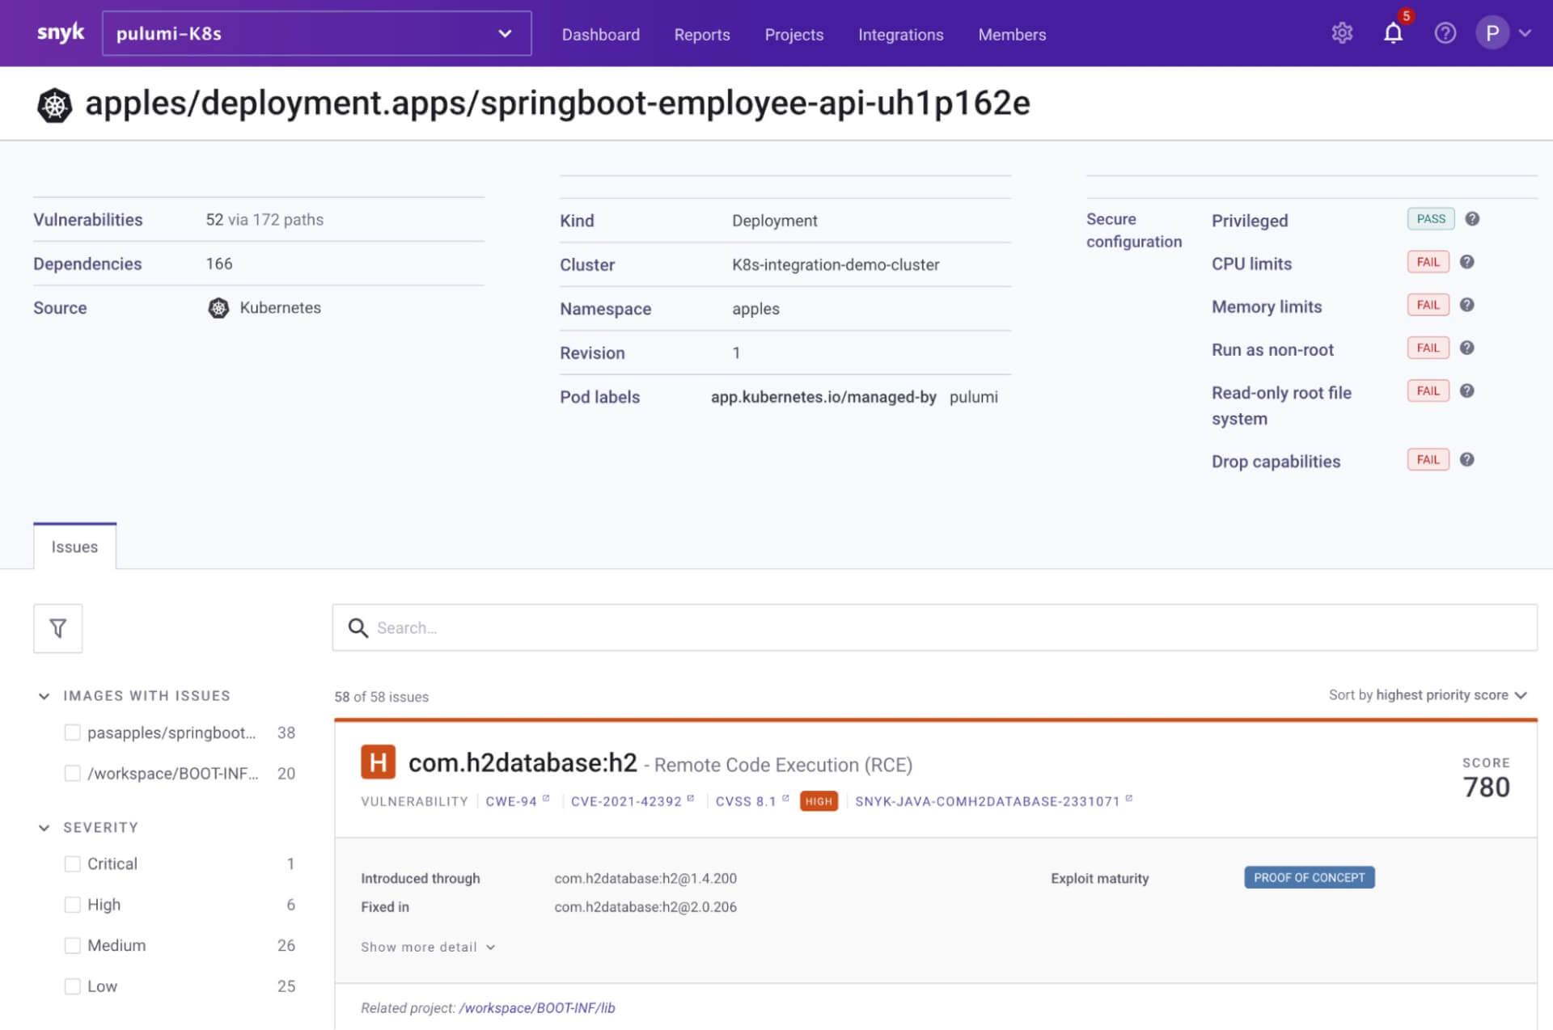This screenshot has width=1553, height=1030.
Task: Click the priority score 780
Action: tap(1486, 787)
